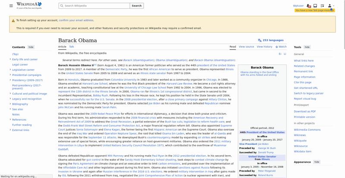This screenshot has width=345, height=178.
Task: Click the Search button
Action: [x=137, y=6]
